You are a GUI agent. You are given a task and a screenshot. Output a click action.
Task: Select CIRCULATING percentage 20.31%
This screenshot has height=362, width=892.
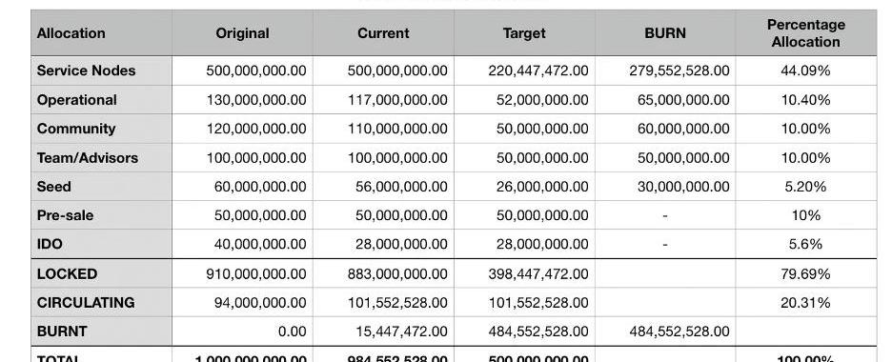coord(805,303)
